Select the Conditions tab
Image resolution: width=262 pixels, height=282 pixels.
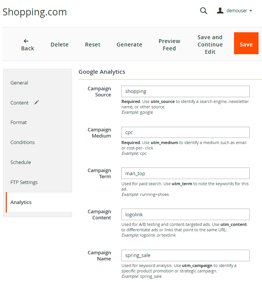22,142
